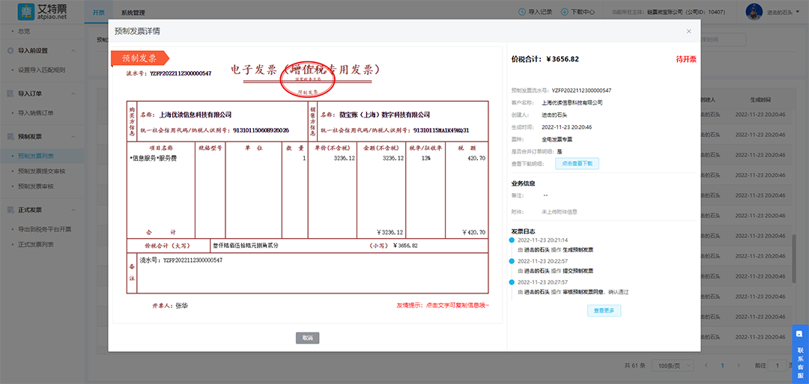The height and width of the screenshot is (384, 809).
Task: Collapse the 导入订单 section
Action: click(x=73, y=94)
